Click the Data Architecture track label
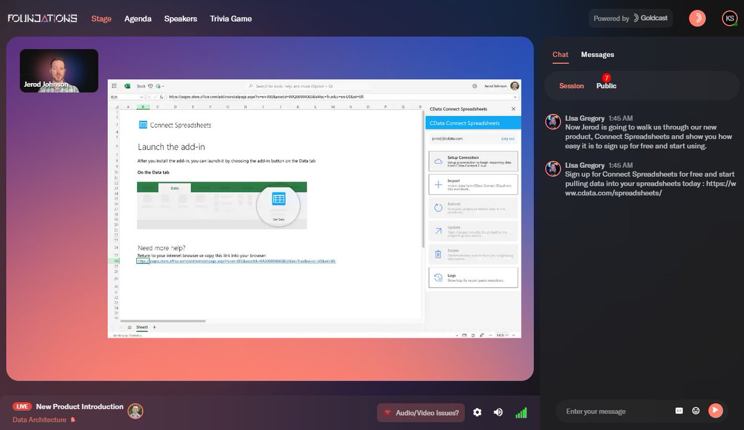This screenshot has height=430, width=744. [40, 420]
